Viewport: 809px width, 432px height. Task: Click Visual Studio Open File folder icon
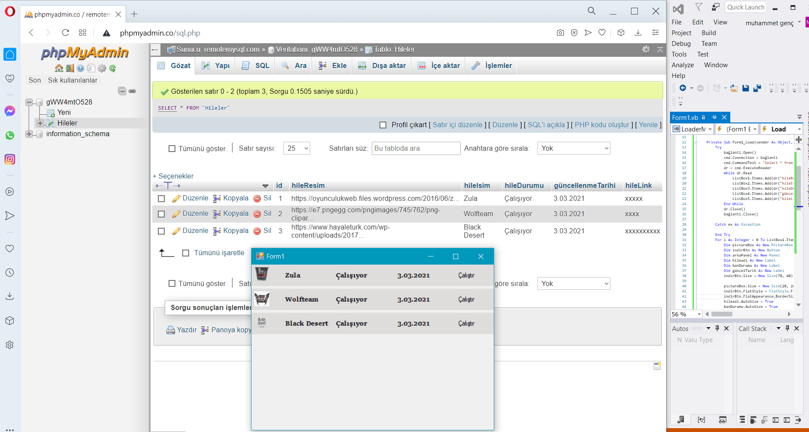734,88
